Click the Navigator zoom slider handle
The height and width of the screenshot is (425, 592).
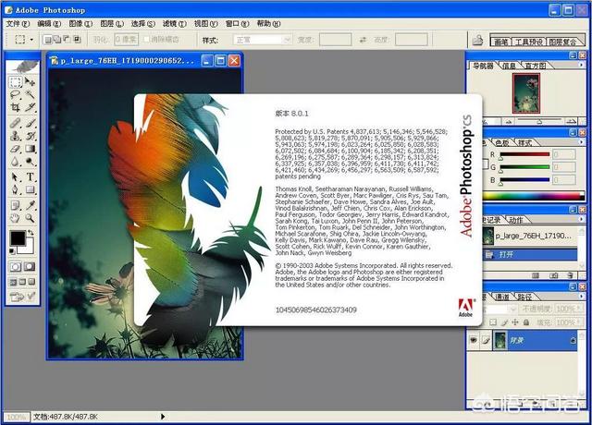(540, 122)
